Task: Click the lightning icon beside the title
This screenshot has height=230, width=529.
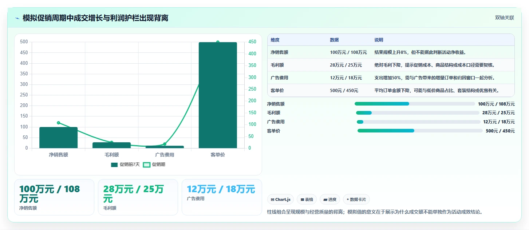Action: (17, 18)
